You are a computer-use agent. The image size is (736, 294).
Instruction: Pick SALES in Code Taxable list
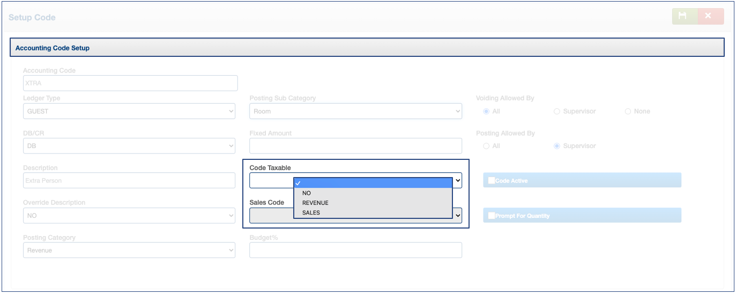coord(311,213)
